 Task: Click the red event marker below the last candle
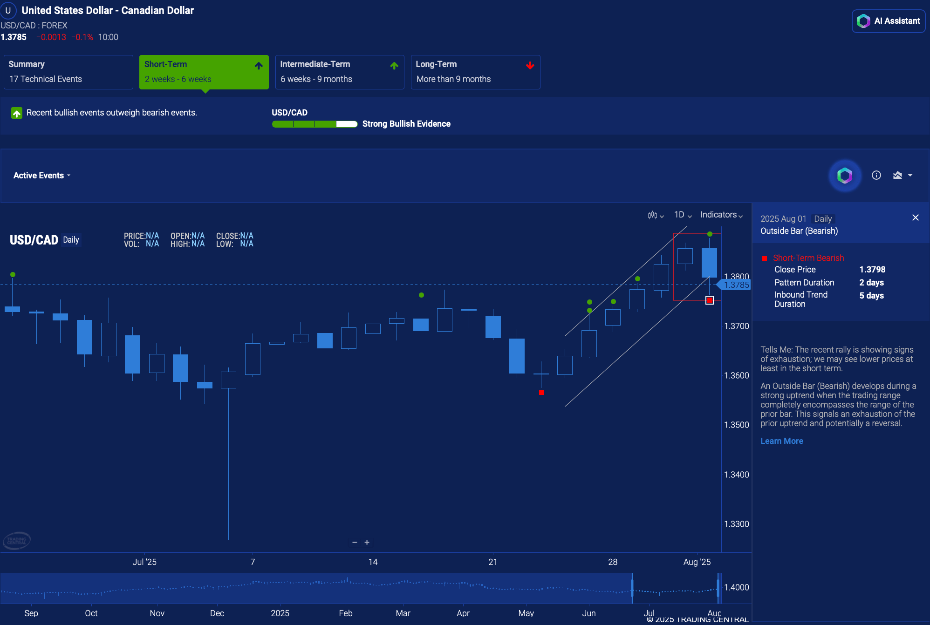pos(710,300)
